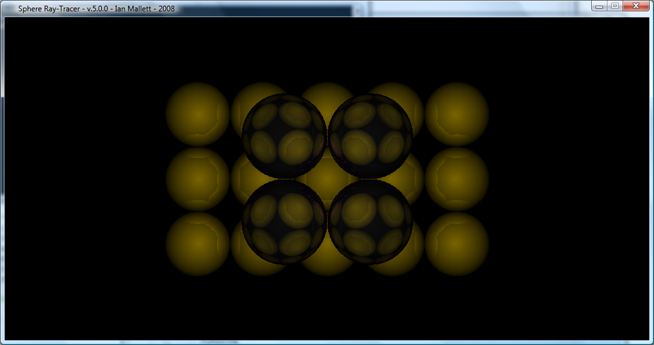This screenshot has height=345, width=654.
Task: Select the upper-right dark reflective sphere
Action: point(370,135)
